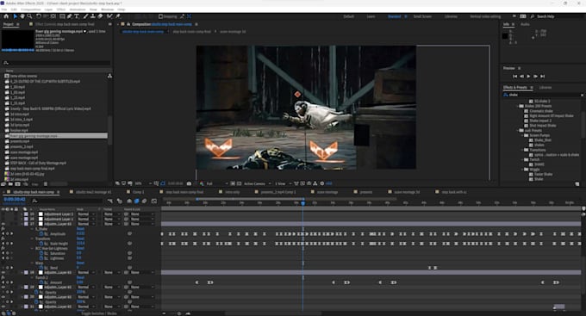Viewport: 586px width, 316px height.
Task: Click the Graph Editor icon in timeline
Action: pos(154,201)
